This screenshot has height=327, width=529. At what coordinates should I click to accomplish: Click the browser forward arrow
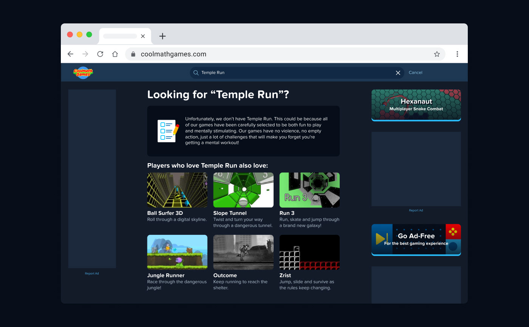pos(85,54)
